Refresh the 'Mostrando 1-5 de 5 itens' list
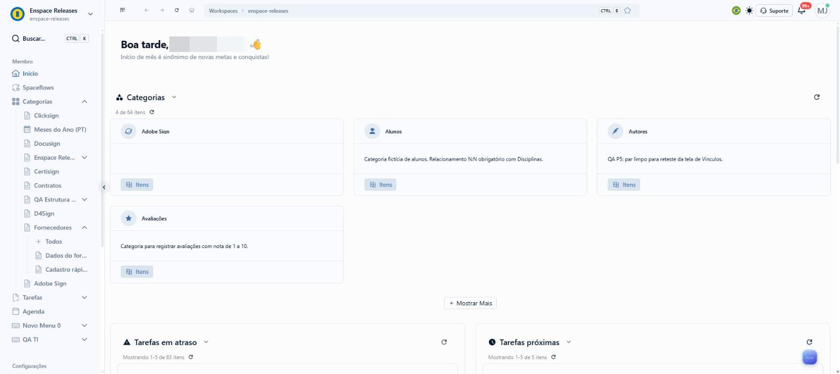Image resolution: width=840 pixels, height=374 pixels. coord(553,357)
